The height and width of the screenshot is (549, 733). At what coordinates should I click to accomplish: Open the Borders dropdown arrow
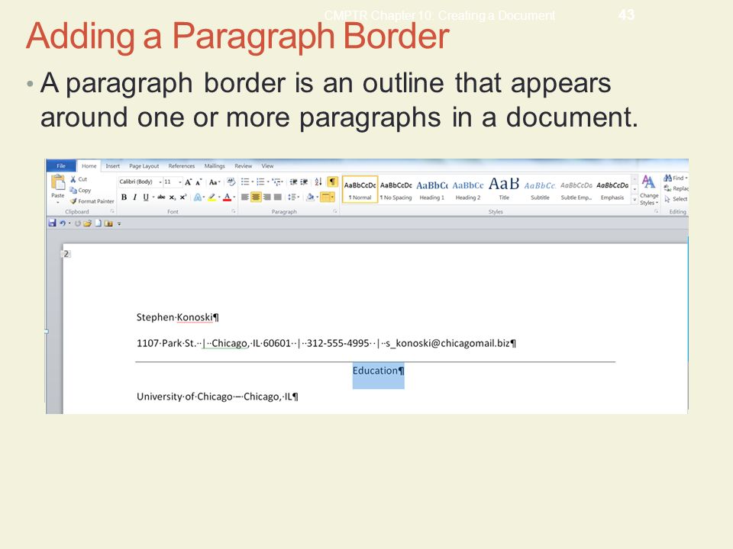[332, 197]
